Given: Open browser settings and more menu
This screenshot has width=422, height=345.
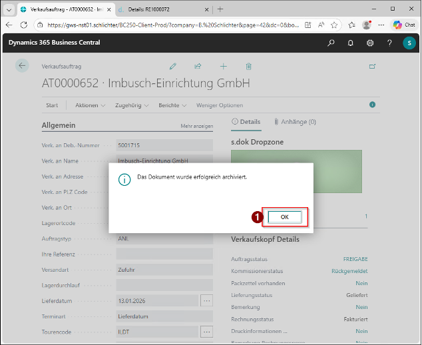Looking at the screenshot, I should (381, 25).
